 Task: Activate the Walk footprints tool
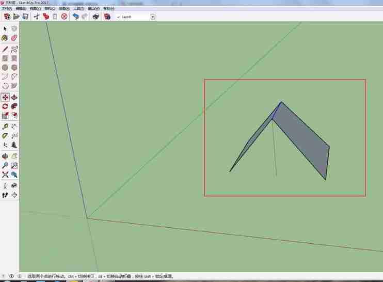[x=5, y=195]
